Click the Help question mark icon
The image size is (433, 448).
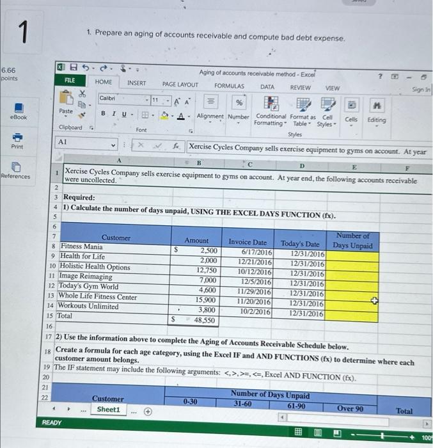[380, 76]
